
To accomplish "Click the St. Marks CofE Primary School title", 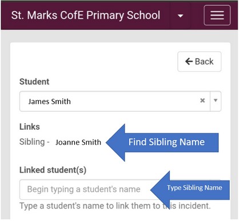I will (x=86, y=15).
